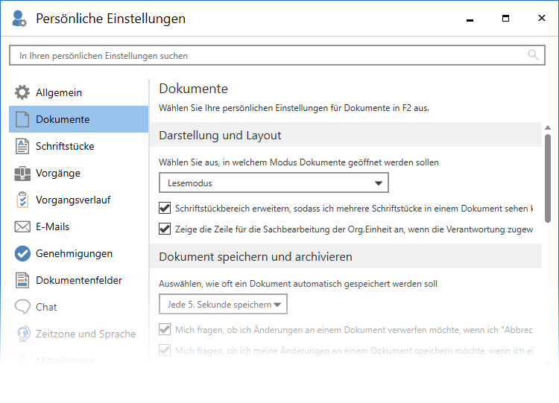Viewport: 559px width, 403px height.
Task: Select the Vorgänge briefcase icon
Action: [22, 174]
